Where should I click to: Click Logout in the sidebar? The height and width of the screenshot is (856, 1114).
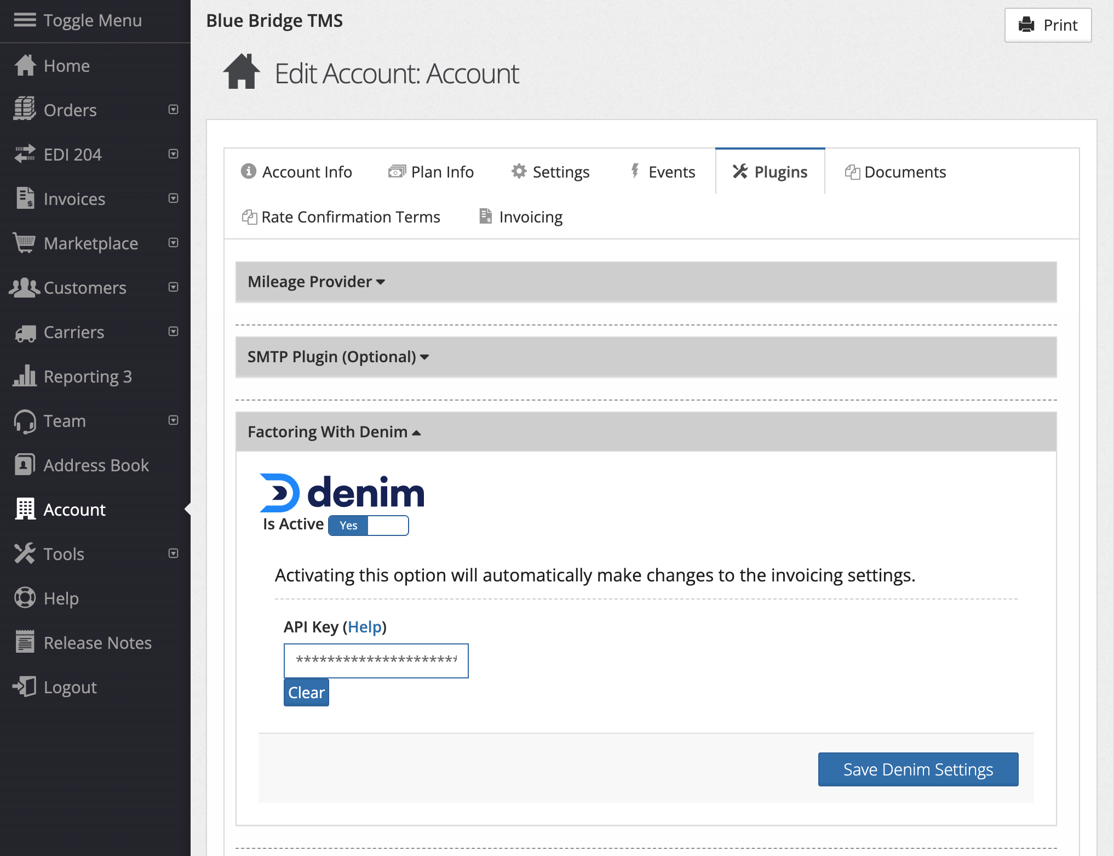[x=70, y=687]
